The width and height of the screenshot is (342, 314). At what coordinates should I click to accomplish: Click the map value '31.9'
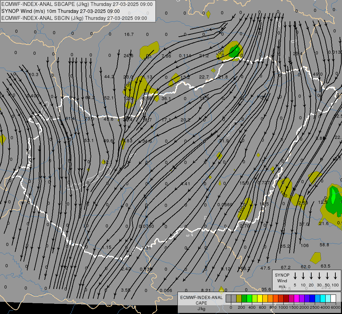pyautogui.click(x=224, y=141)
